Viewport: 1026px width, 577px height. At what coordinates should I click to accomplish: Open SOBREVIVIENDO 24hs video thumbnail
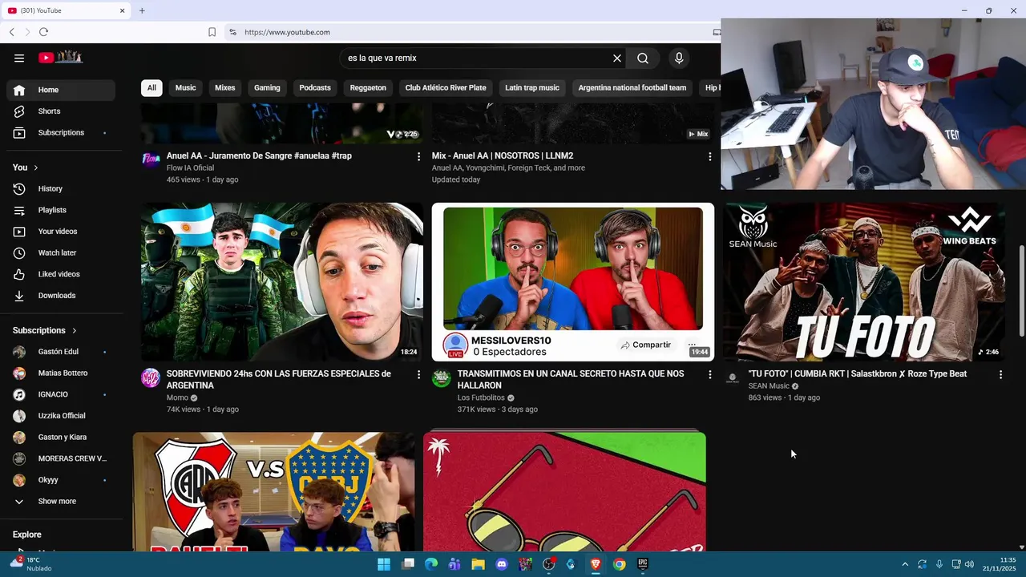pos(282,282)
